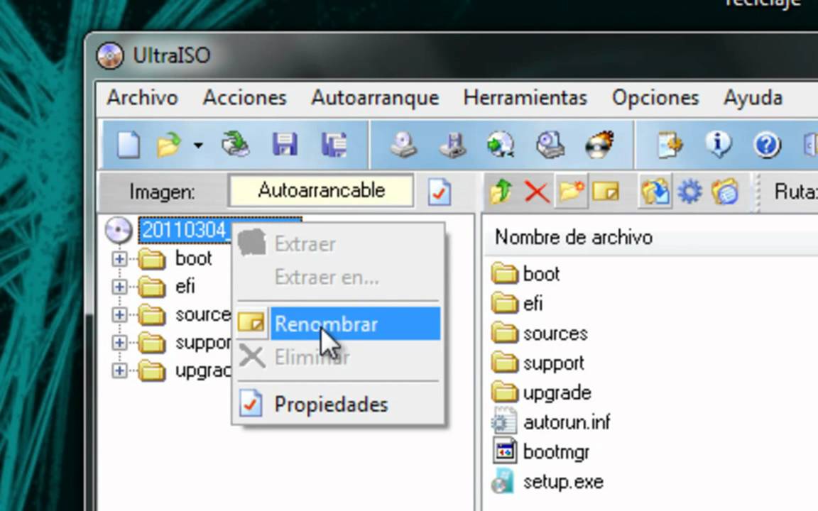Click the Rename toolbar icon beside New folder
The image size is (818, 511).
pos(606,192)
